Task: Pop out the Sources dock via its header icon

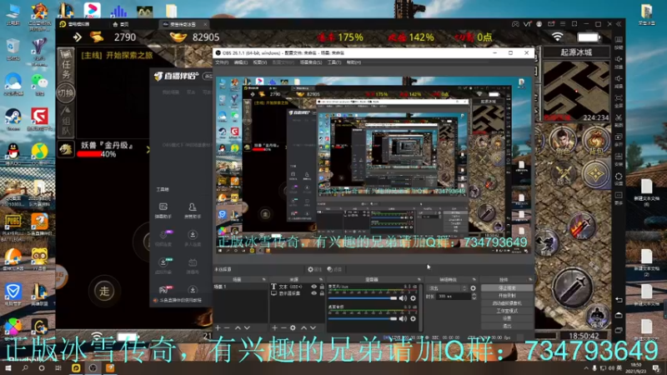Action: [x=321, y=279]
